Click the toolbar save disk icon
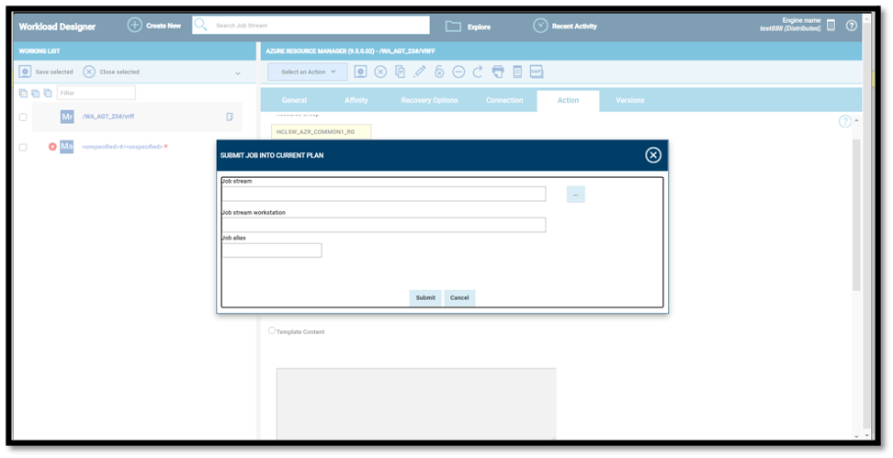 [x=360, y=72]
